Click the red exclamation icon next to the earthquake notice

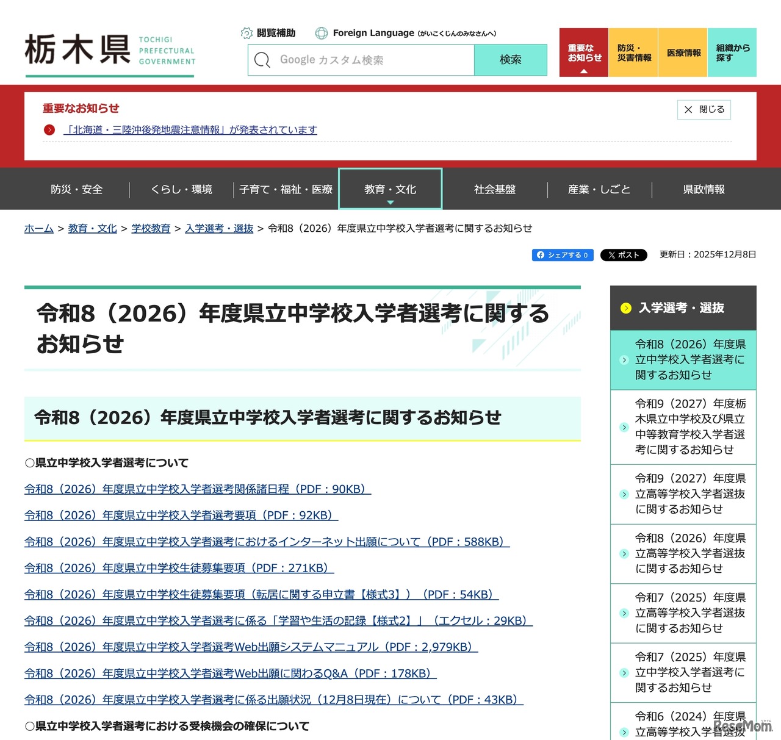pyautogui.click(x=49, y=129)
